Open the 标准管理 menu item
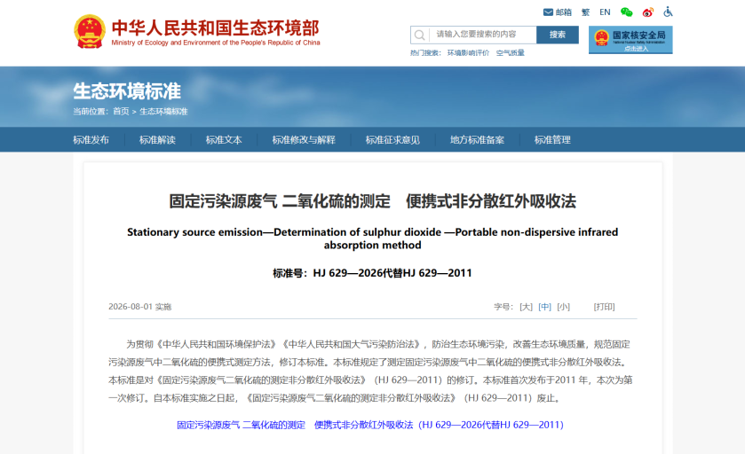This screenshot has height=454, width=745. (552, 140)
